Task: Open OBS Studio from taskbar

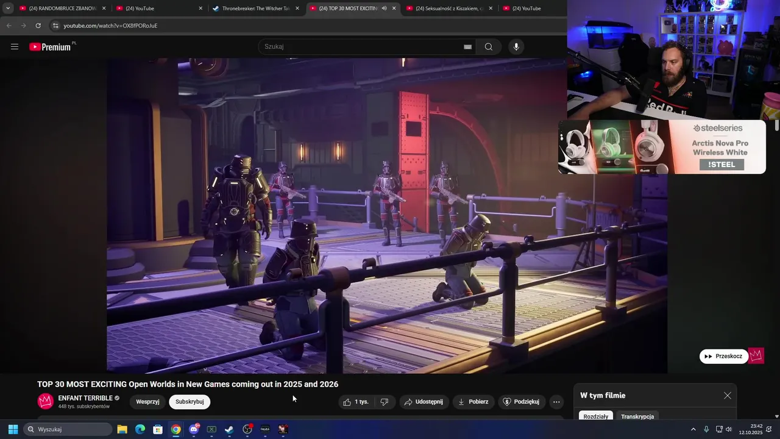Action: coord(247,429)
